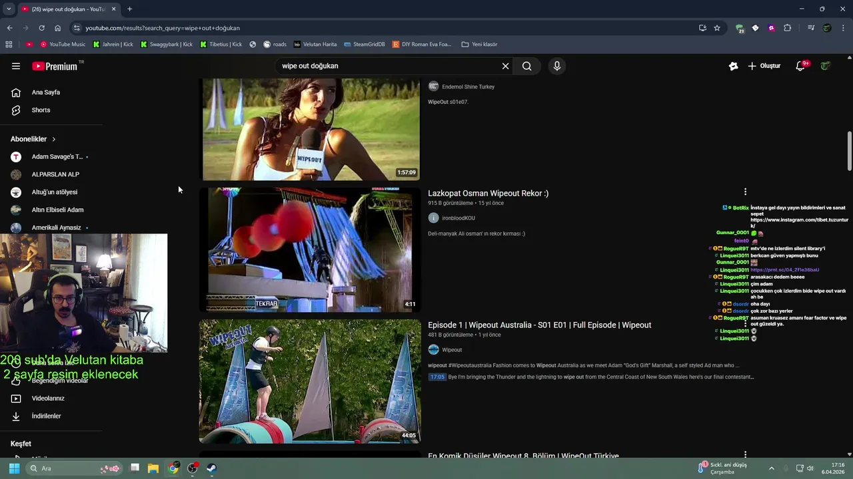This screenshot has width=853, height=479.
Task: Click the Keşfet section heading
Action: 21,444
